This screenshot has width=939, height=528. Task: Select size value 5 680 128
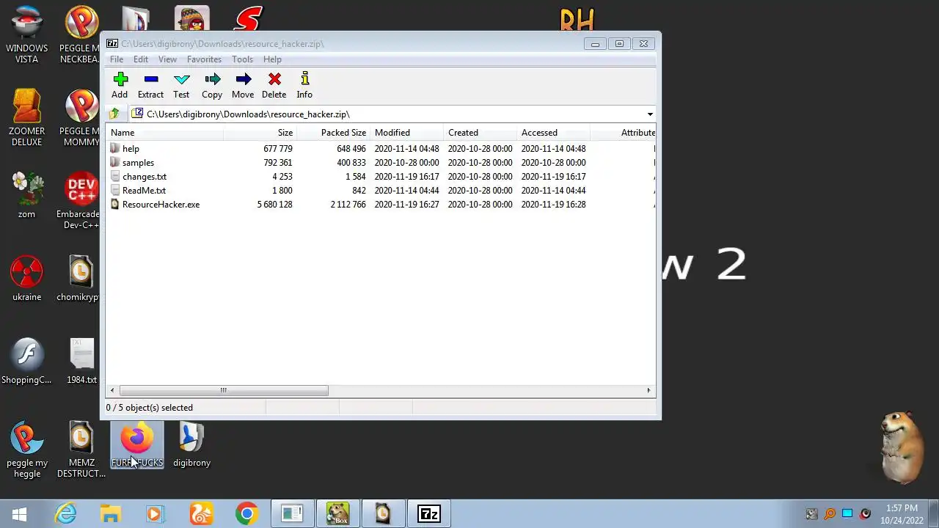[274, 205]
